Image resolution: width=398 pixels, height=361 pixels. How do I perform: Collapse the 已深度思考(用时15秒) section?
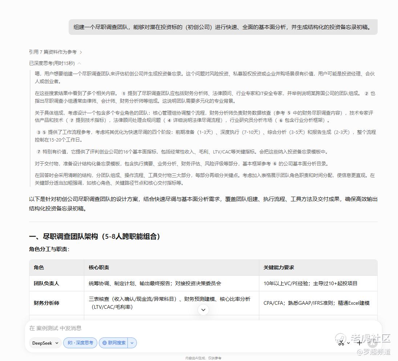(55, 63)
